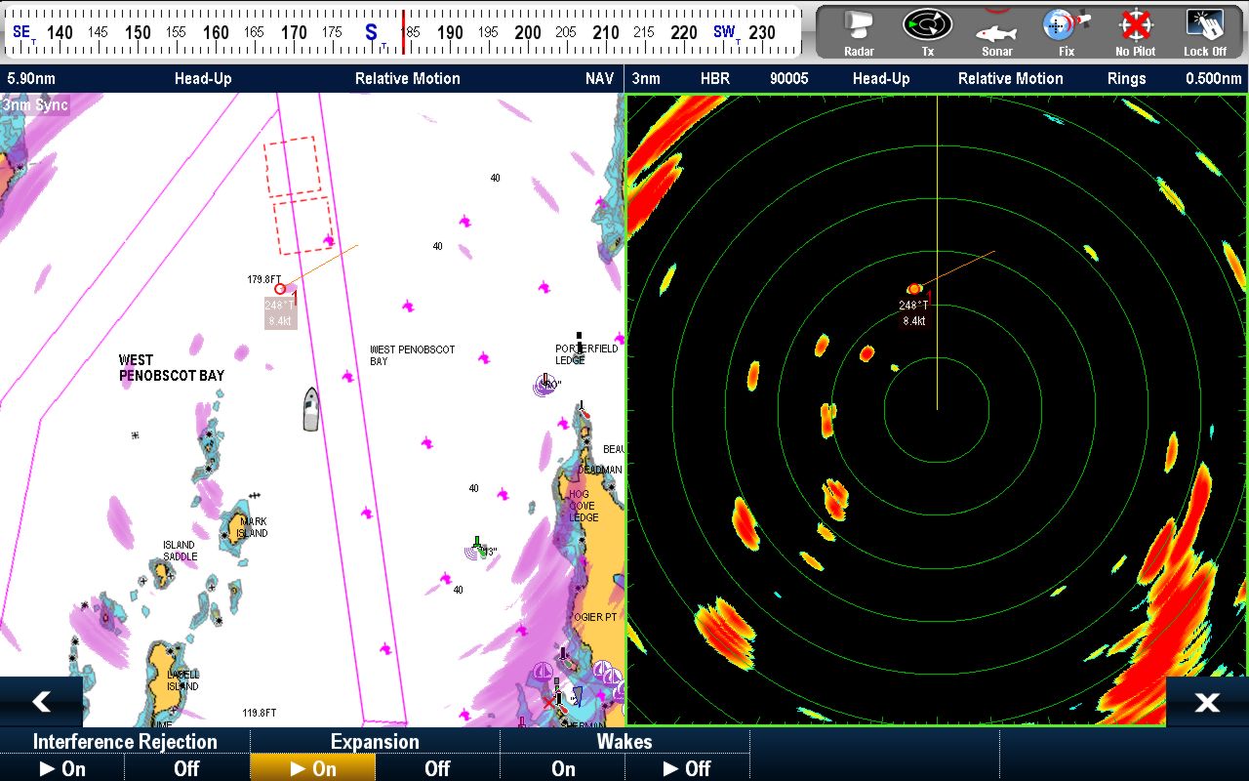Tap chart range 5.90nm in header
1249x781 pixels.
32,78
